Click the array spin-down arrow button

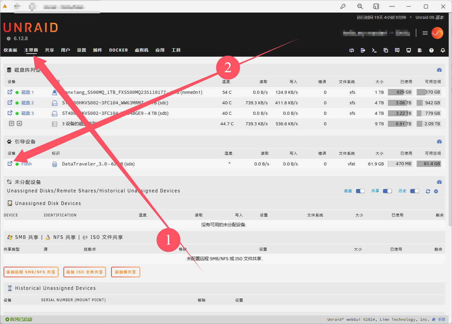tap(11, 123)
